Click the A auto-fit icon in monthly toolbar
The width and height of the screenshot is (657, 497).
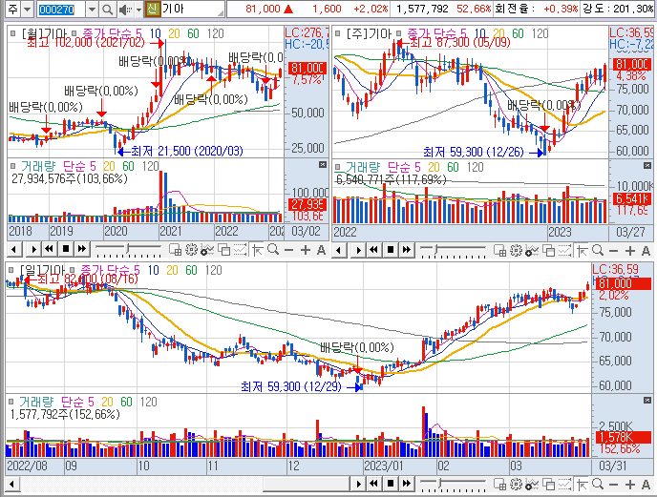pyautogui.click(x=322, y=250)
